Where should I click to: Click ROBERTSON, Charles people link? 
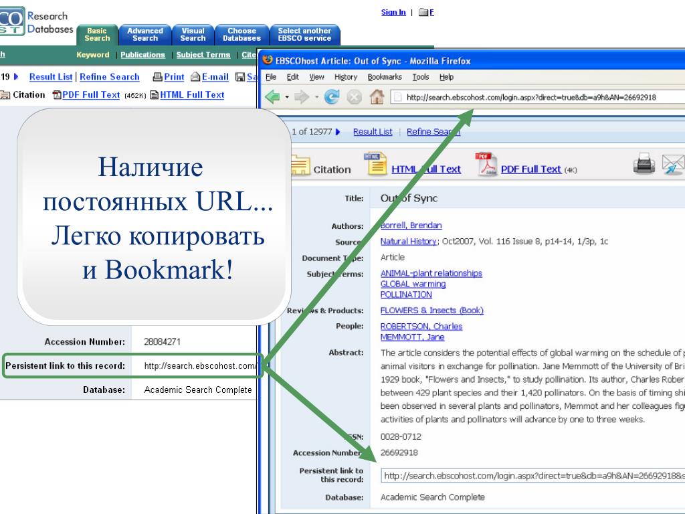pyautogui.click(x=421, y=326)
